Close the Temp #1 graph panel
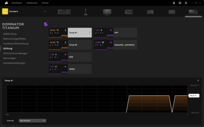The width and height of the screenshot is (204, 127). coord(198,81)
